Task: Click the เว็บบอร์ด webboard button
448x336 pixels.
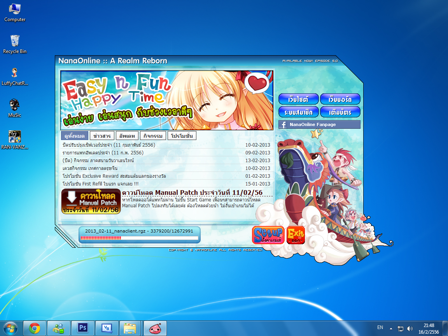Action: coord(340,99)
